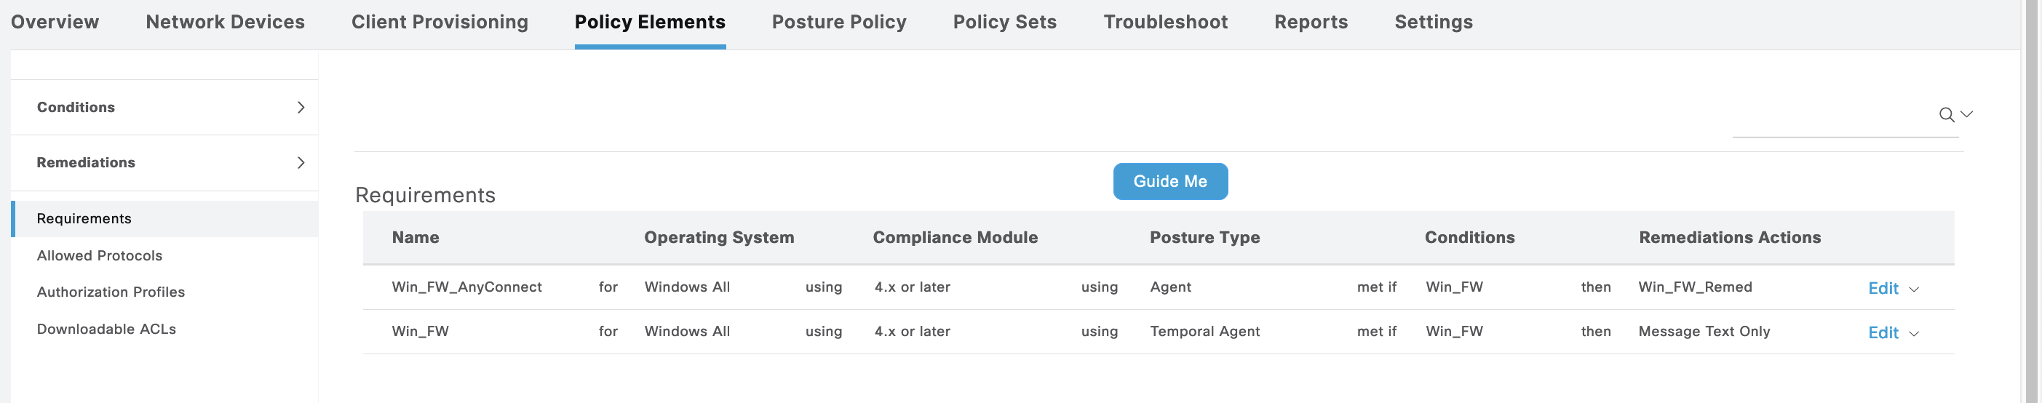This screenshot has width=2042, height=403.
Task: Open Edit dropdown arrow for Win_FW_AnyConnect
Action: point(1915,290)
